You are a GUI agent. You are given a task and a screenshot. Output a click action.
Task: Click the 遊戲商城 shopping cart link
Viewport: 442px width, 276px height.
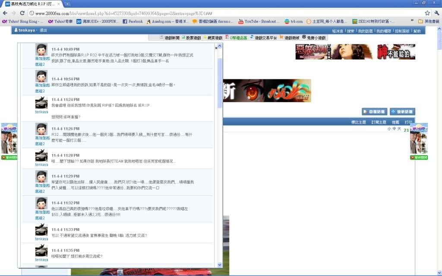(x=289, y=38)
